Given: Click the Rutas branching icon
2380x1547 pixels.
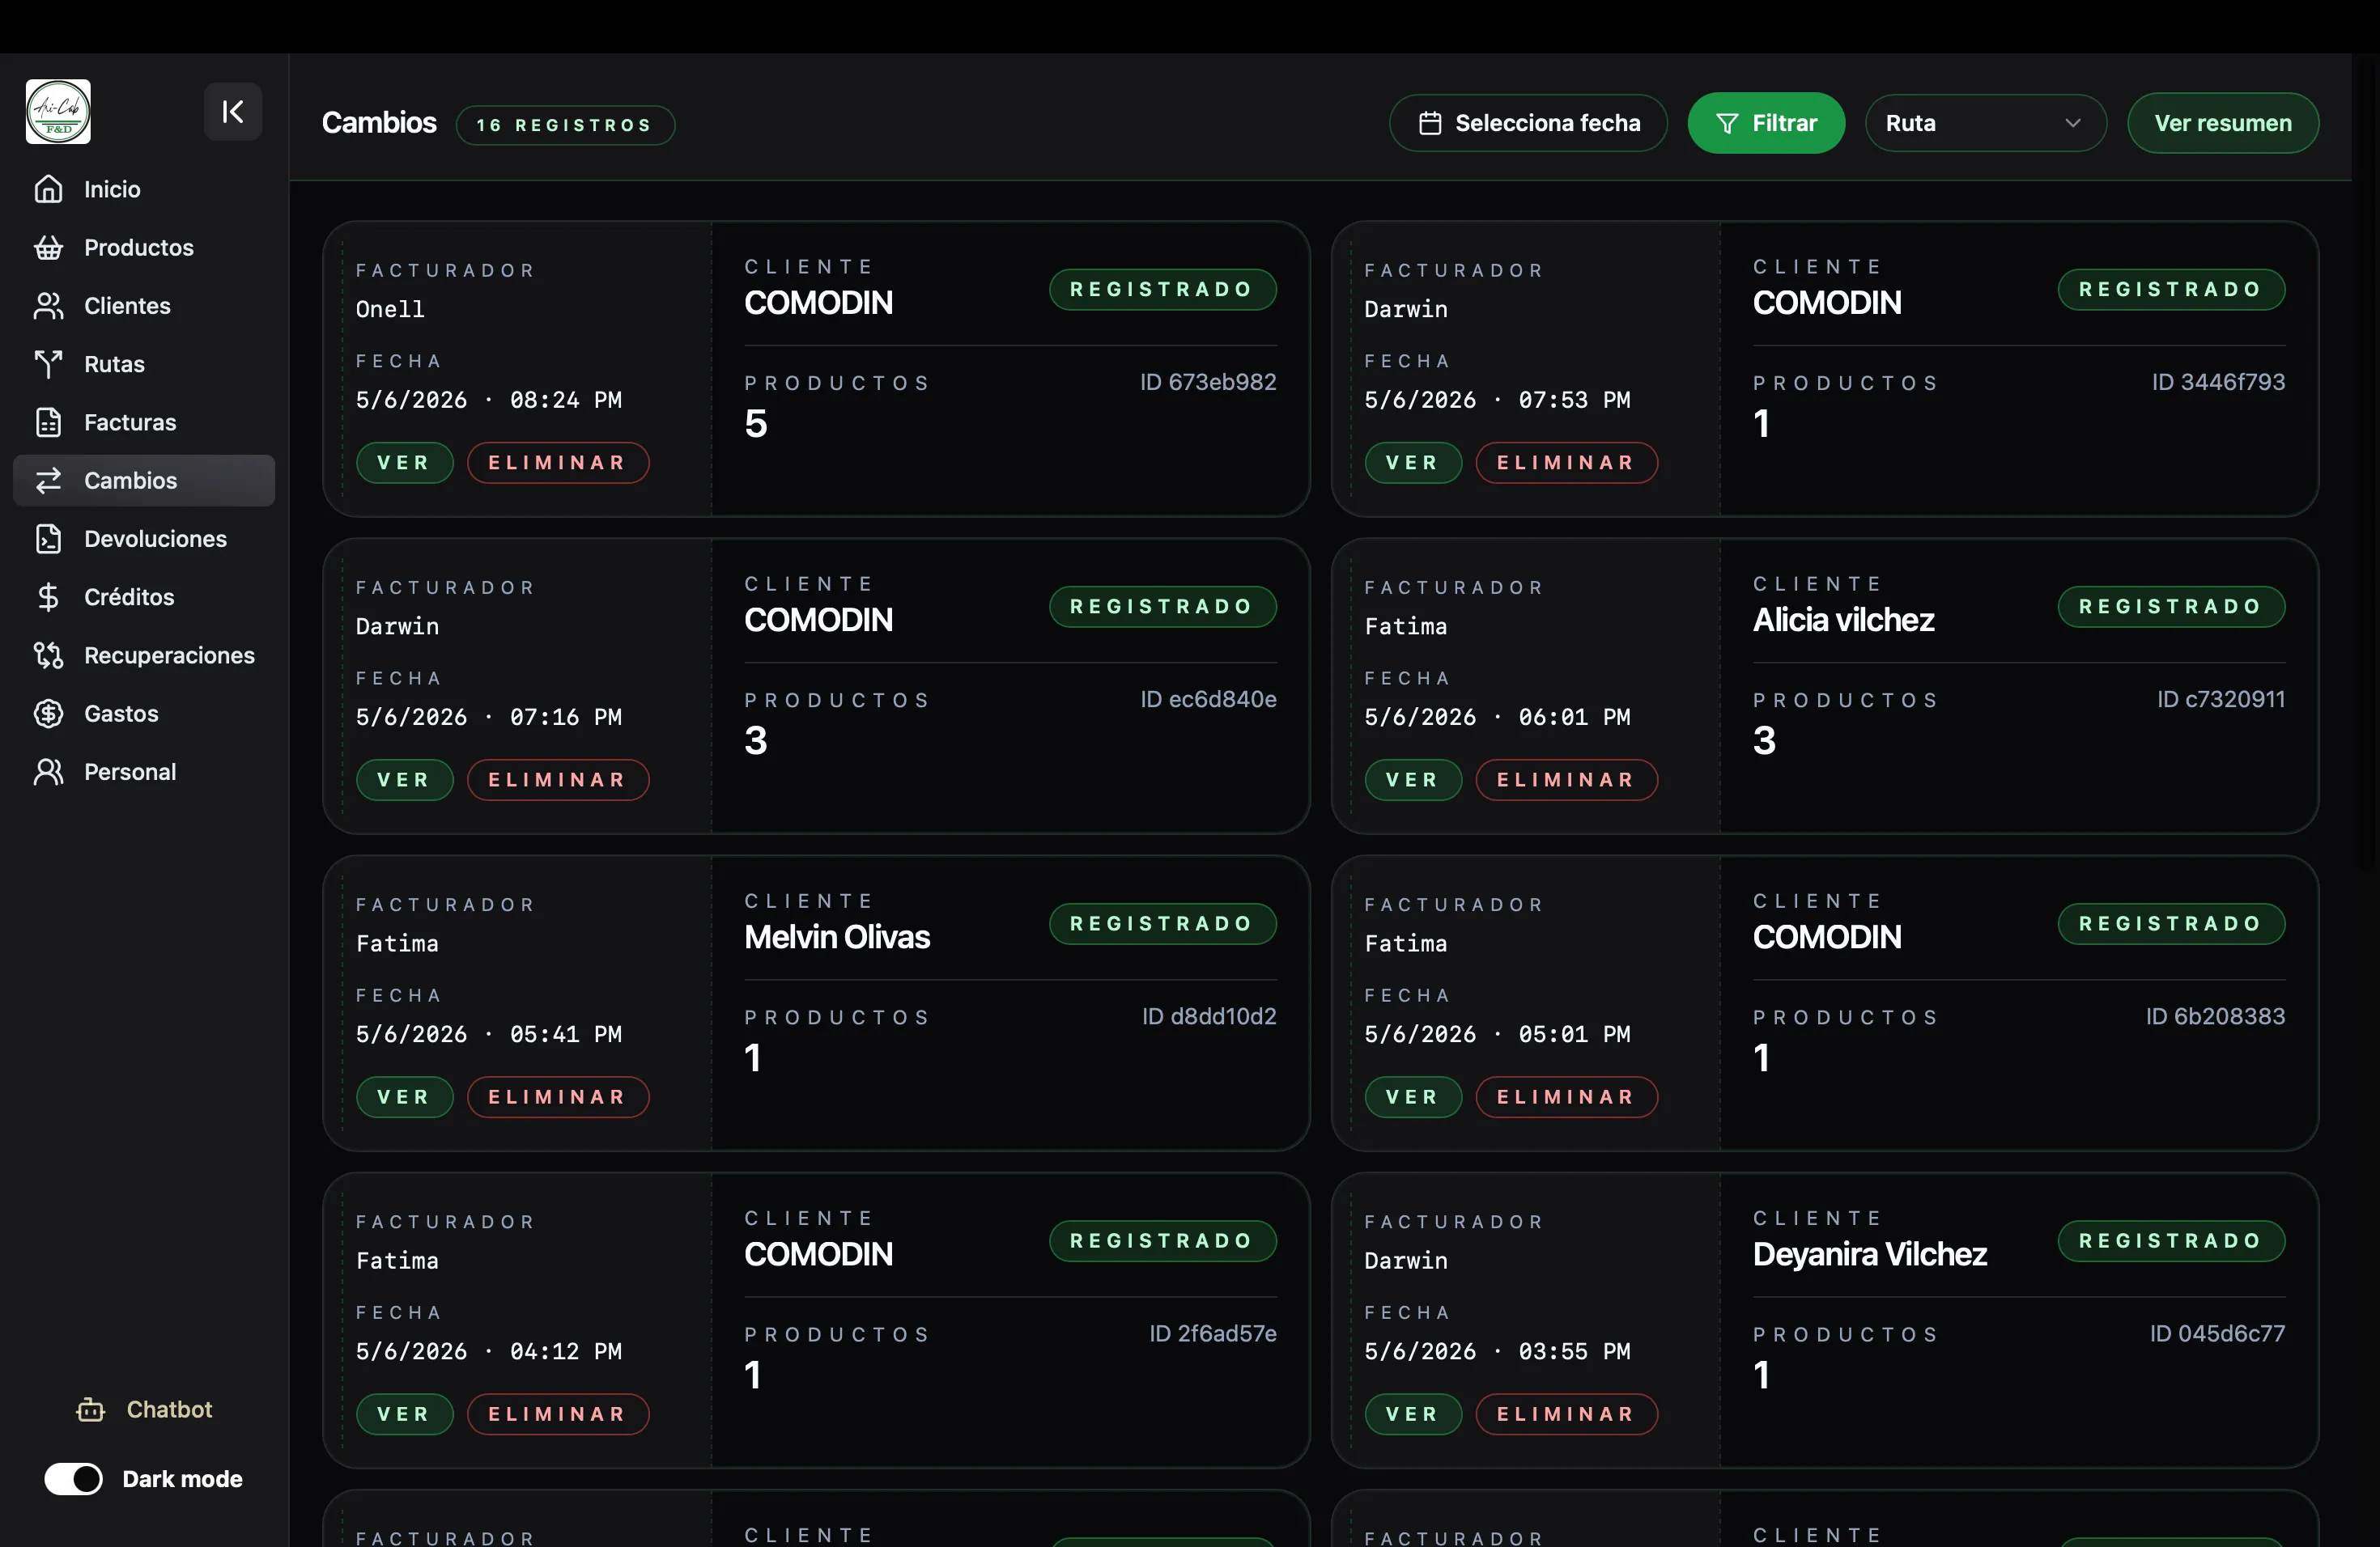Looking at the screenshot, I should click(x=48, y=364).
